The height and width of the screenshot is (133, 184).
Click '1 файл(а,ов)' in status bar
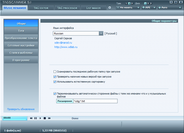point(13,130)
